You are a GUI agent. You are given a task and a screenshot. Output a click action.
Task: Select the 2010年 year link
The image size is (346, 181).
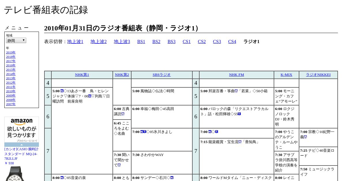pos(11,91)
